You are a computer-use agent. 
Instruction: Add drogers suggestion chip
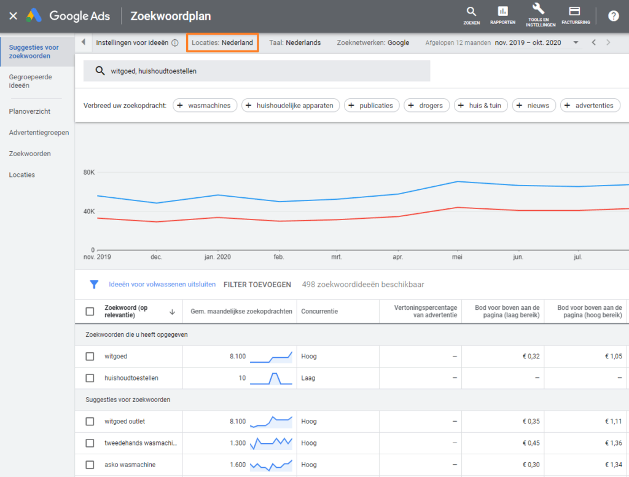[426, 106]
